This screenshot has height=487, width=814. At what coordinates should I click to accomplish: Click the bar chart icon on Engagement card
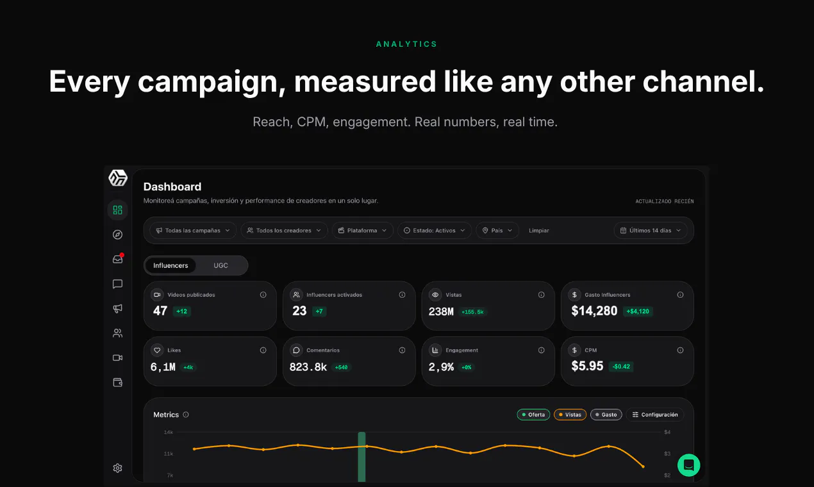coord(435,351)
